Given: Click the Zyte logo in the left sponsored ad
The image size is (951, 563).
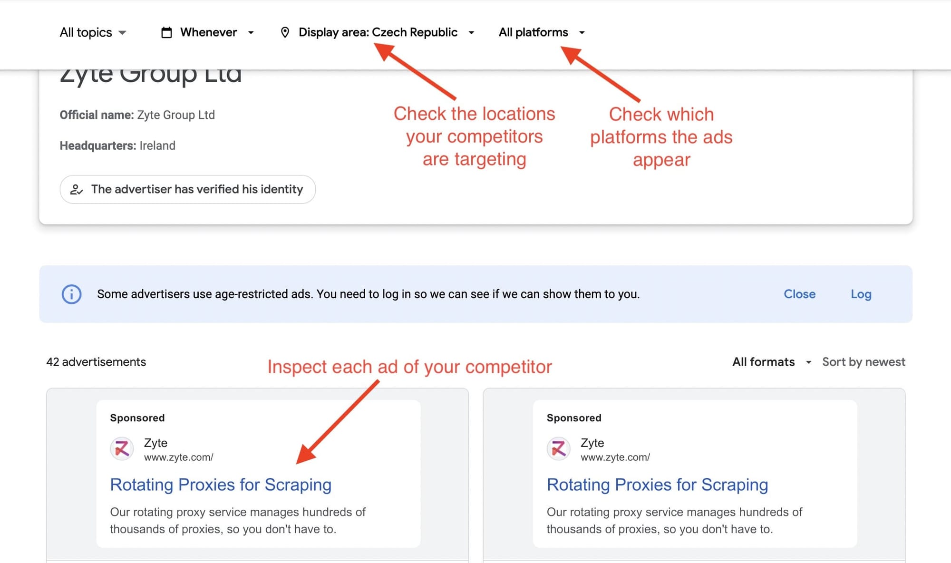Looking at the screenshot, I should click(122, 448).
